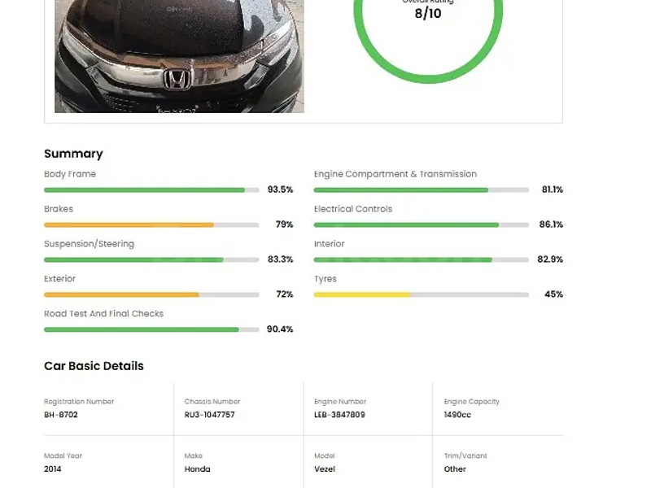This screenshot has height=488, width=651.
Task: Click the engine number LEB-3847809
Action: 339,415
